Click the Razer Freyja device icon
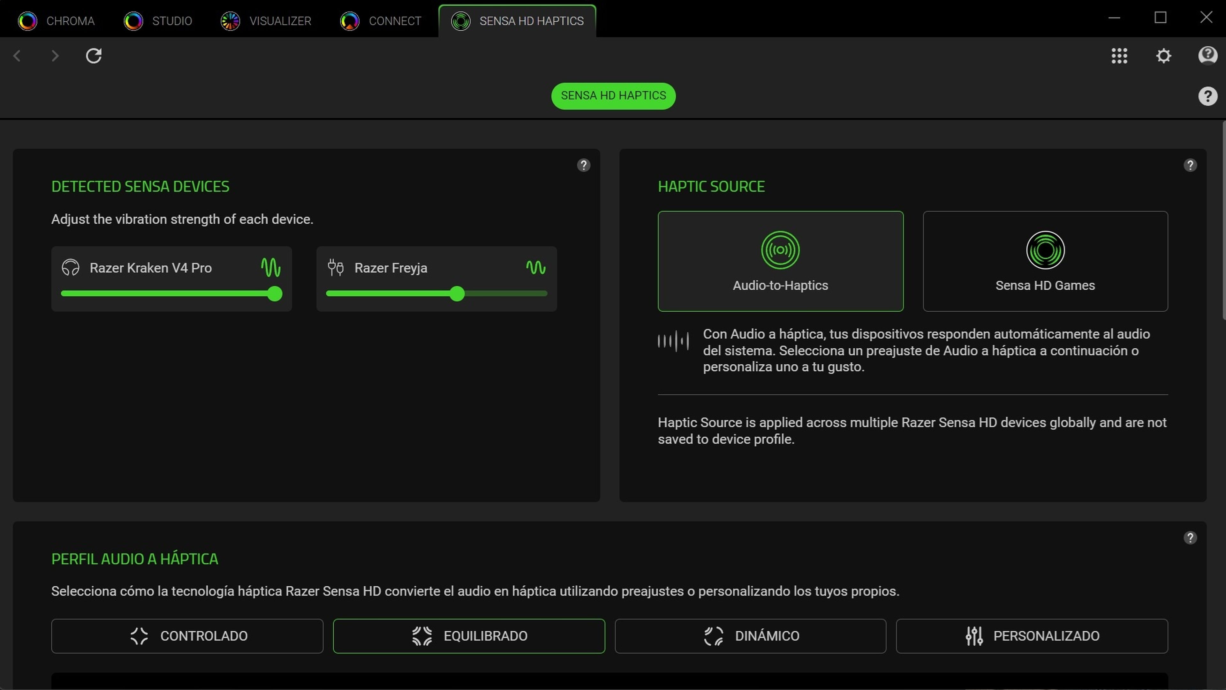Screen dimensions: 1226x690 (x=335, y=267)
